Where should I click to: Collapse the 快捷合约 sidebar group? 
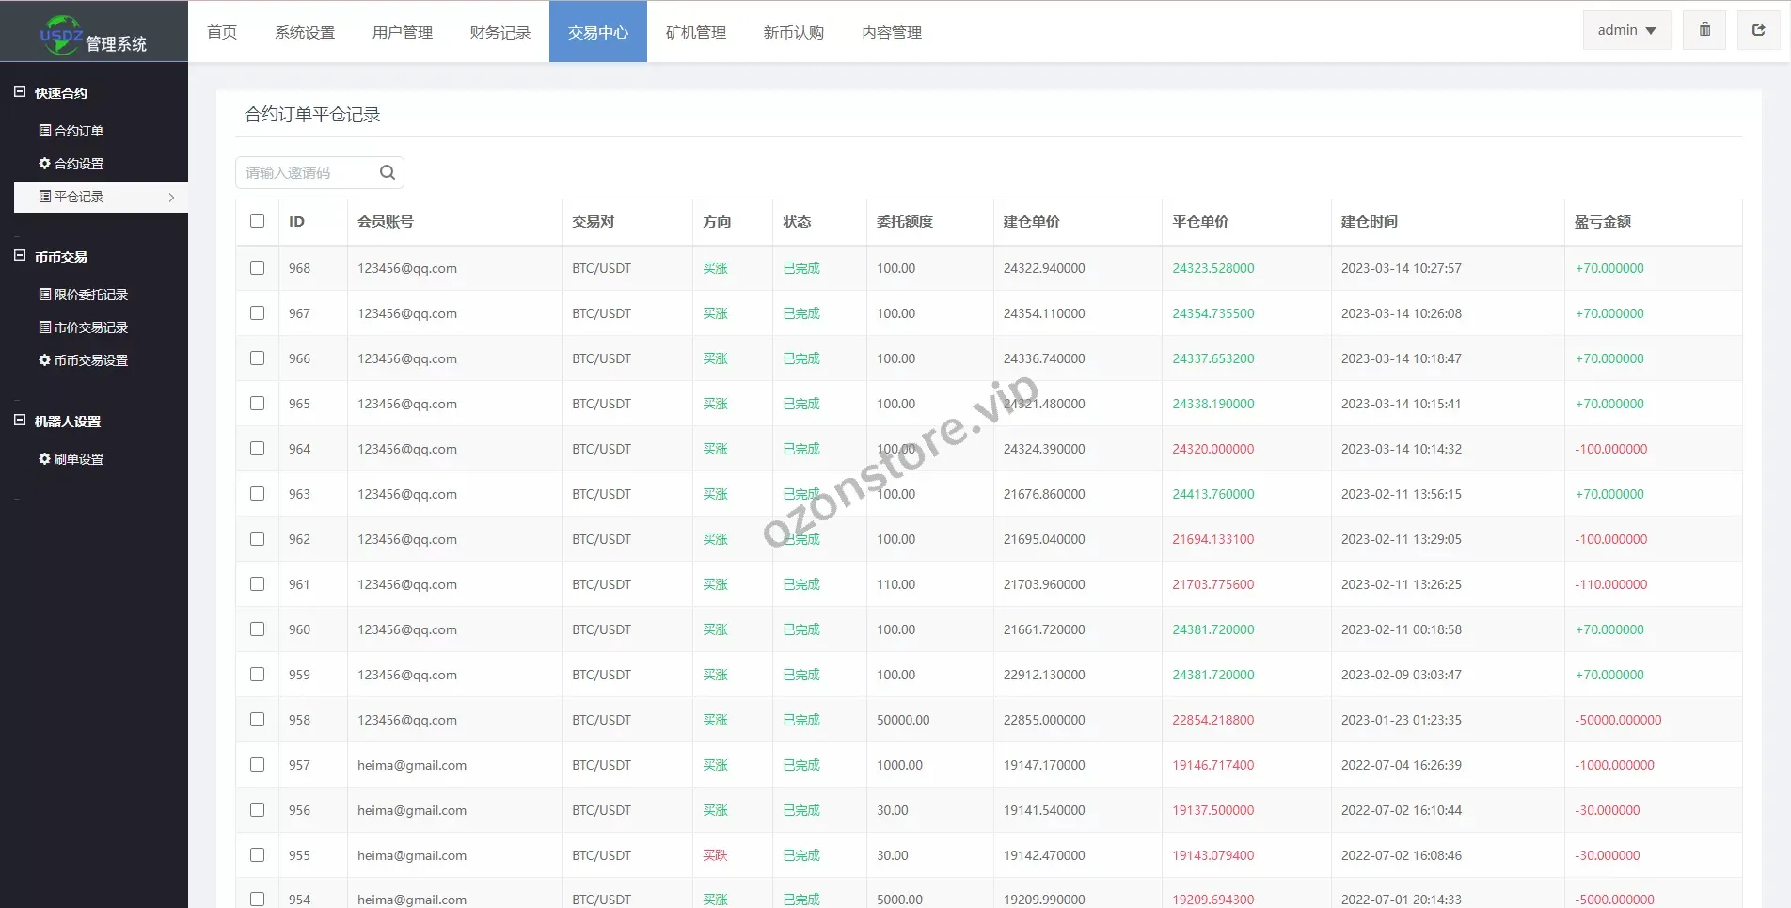(20, 92)
